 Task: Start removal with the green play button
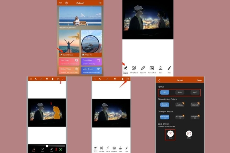[60, 150]
